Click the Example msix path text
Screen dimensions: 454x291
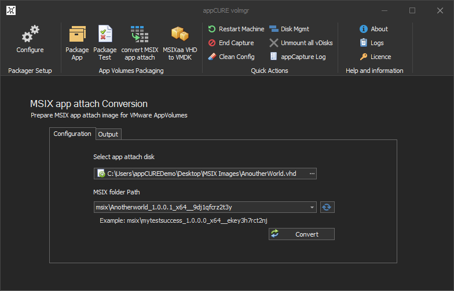pyautogui.click(x=183, y=220)
